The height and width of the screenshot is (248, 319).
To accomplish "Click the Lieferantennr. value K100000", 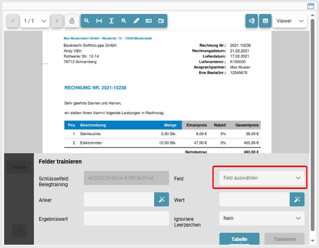I will click(238, 62).
